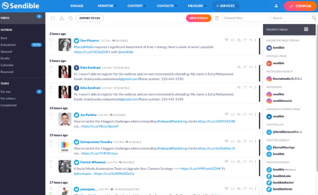
Task: Open the calendar date filter icon
Action: pyautogui.click(x=217, y=18)
